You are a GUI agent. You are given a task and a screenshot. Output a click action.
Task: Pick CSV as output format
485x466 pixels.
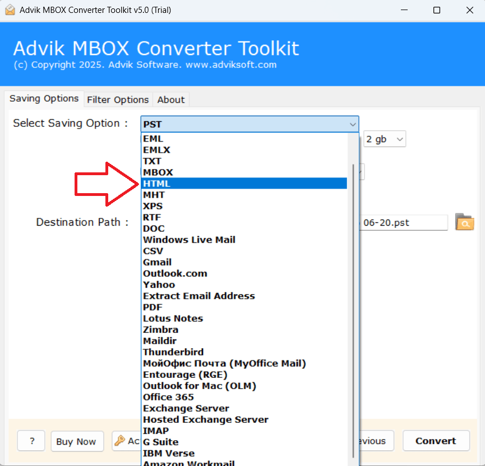click(244, 251)
